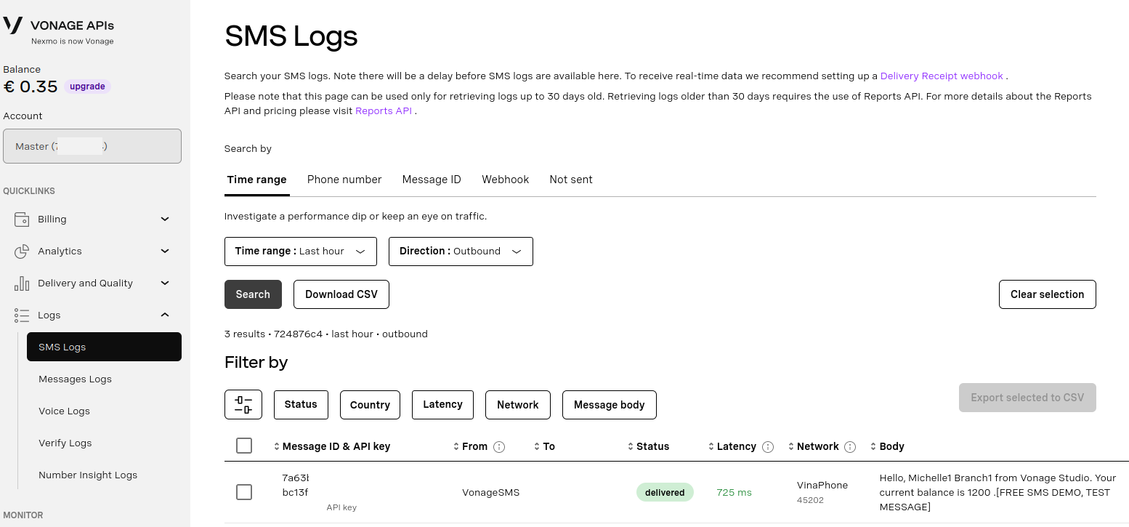Click the € 0.35 balance amount

coord(31,87)
